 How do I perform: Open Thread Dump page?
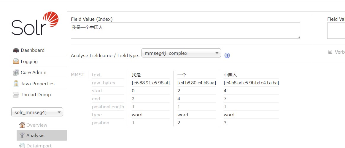click(36, 95)
